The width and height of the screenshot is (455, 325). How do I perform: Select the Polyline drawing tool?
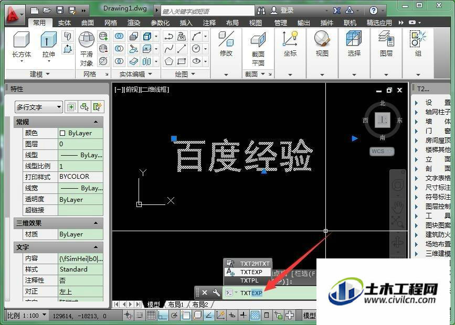[168, 36]
